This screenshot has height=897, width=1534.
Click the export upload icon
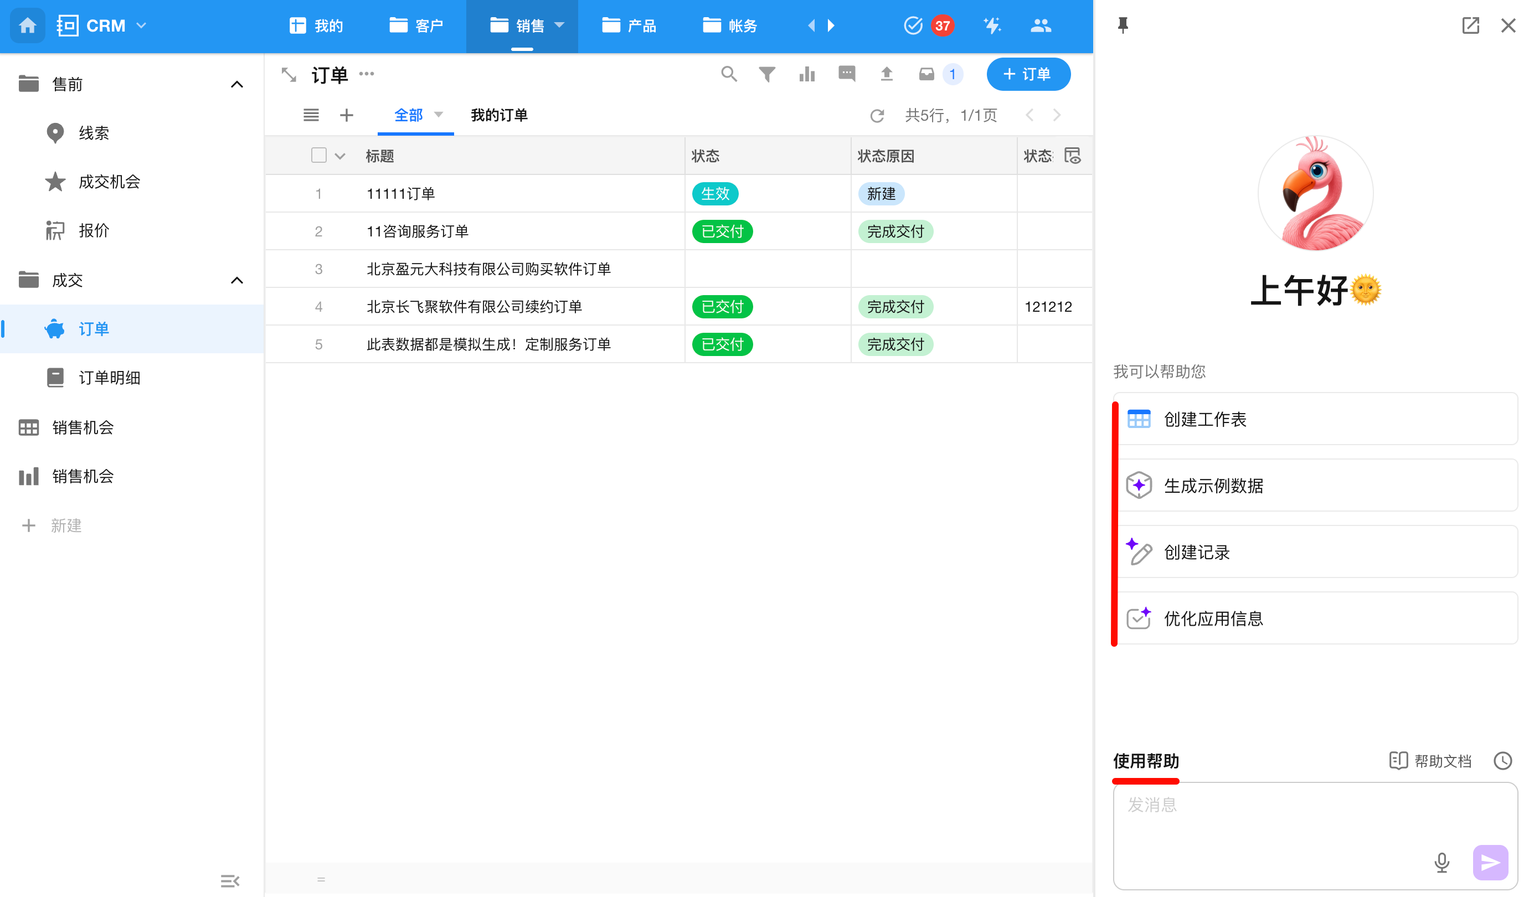(x=886, y=74)
